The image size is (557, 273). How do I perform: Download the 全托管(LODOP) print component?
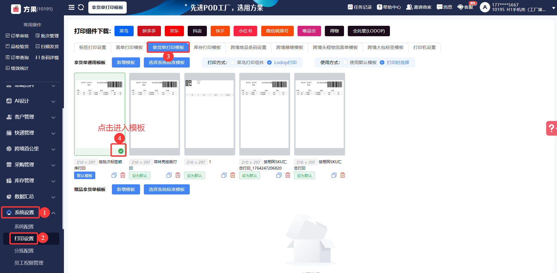369,31
